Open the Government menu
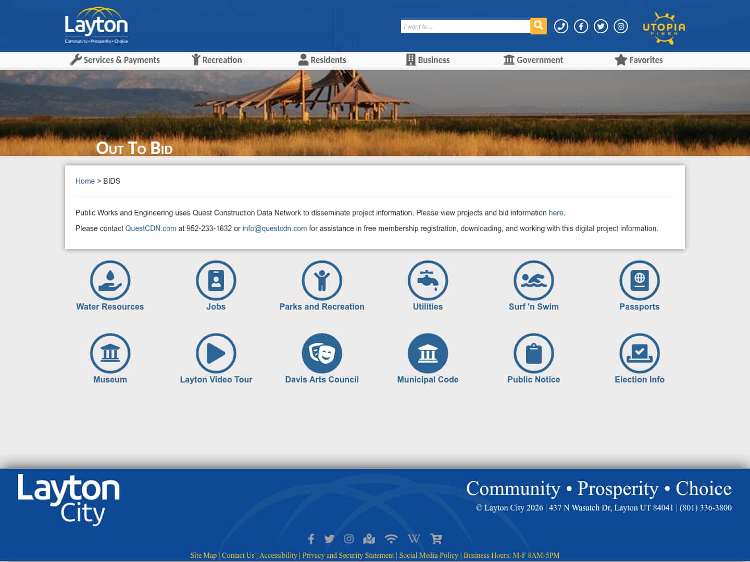Image resolution: width=750 pixels, height=562 pixels. (533, 60)
